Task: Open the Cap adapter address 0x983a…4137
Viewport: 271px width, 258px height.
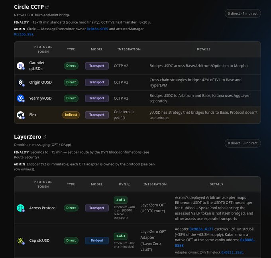Action: (x=201, y=229)
